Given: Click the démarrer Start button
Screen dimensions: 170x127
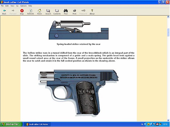Looking at the screenshot, I should click(11, 124).
